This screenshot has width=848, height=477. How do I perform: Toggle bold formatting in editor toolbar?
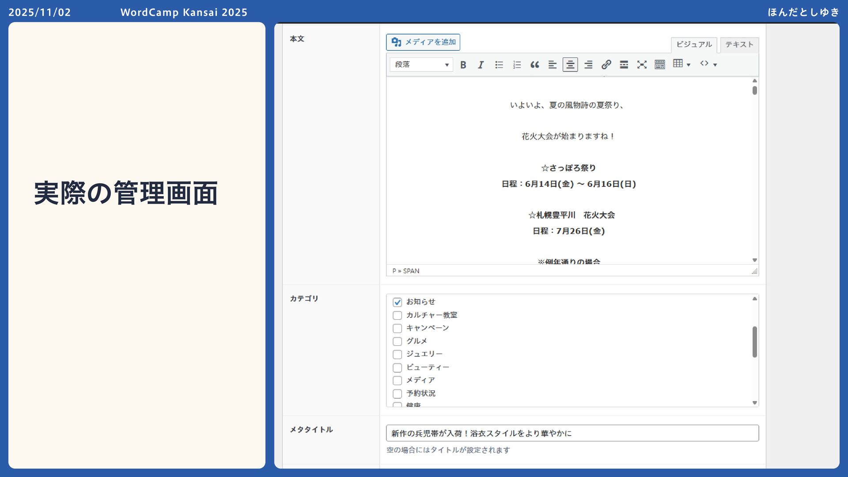tap(463, 65)
